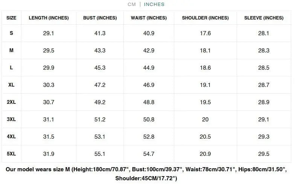Select the L size row label
This screenshot has width=295, height=184.
pyautogui.click(x=11, y=68)
